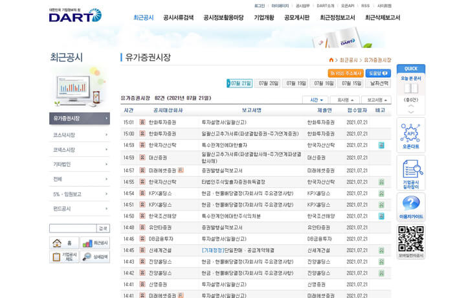Click the green 비고 icon on 14:45 신세계건설 row
This screenshot has height=298, width=466.
(x=381, y=251)
